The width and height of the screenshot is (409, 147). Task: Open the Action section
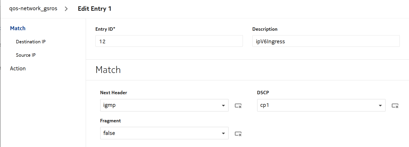(18, 69)
